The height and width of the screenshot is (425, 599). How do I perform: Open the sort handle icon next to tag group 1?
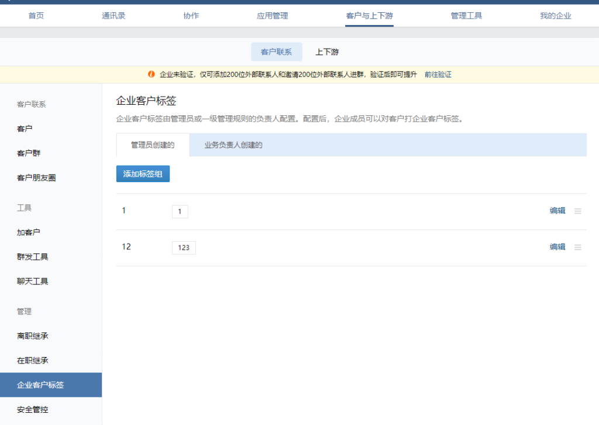578,211
